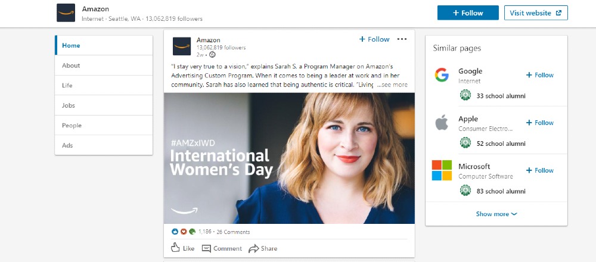Click the Visit website button
The width and height of the screenshot is (596, 262).
[x=535, y=13]
